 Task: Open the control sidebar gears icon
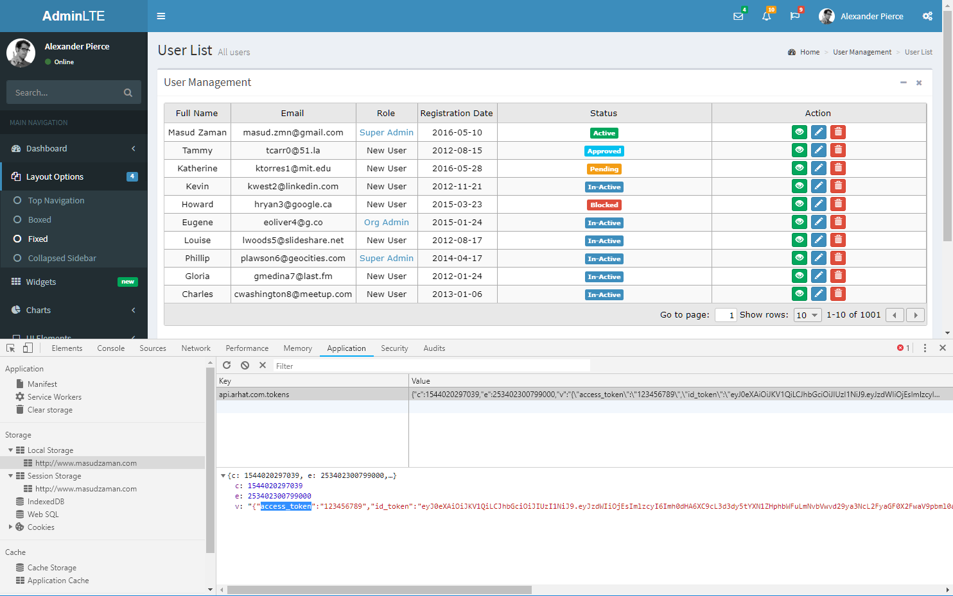coord(927,16)
